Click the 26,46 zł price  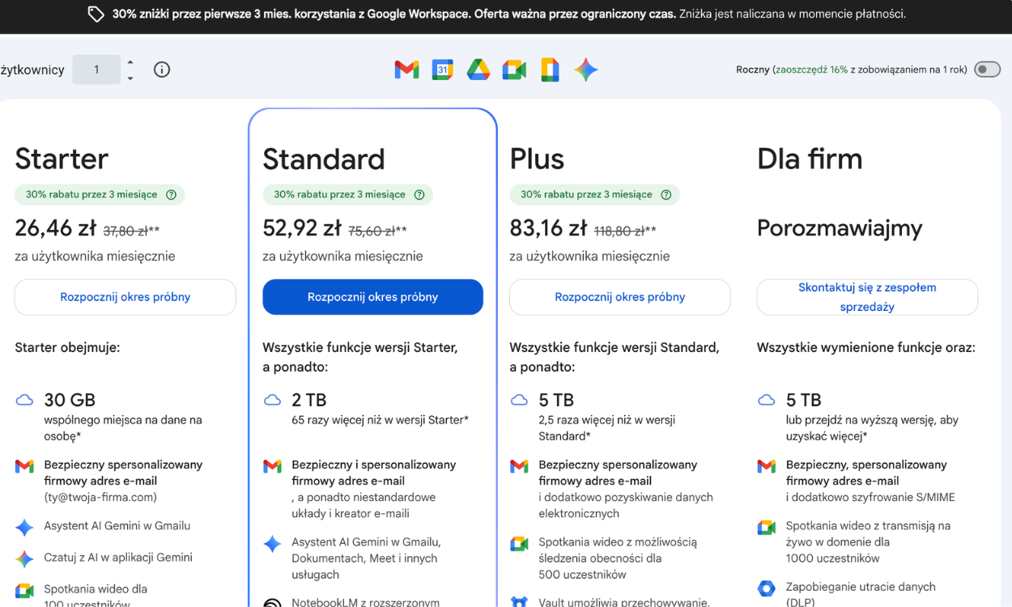pos(56,229)
